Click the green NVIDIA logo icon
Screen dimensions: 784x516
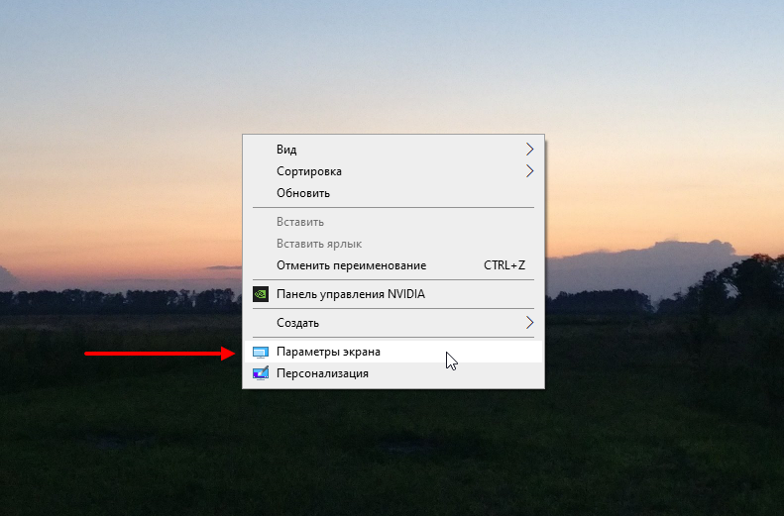(x=261, y=294)
